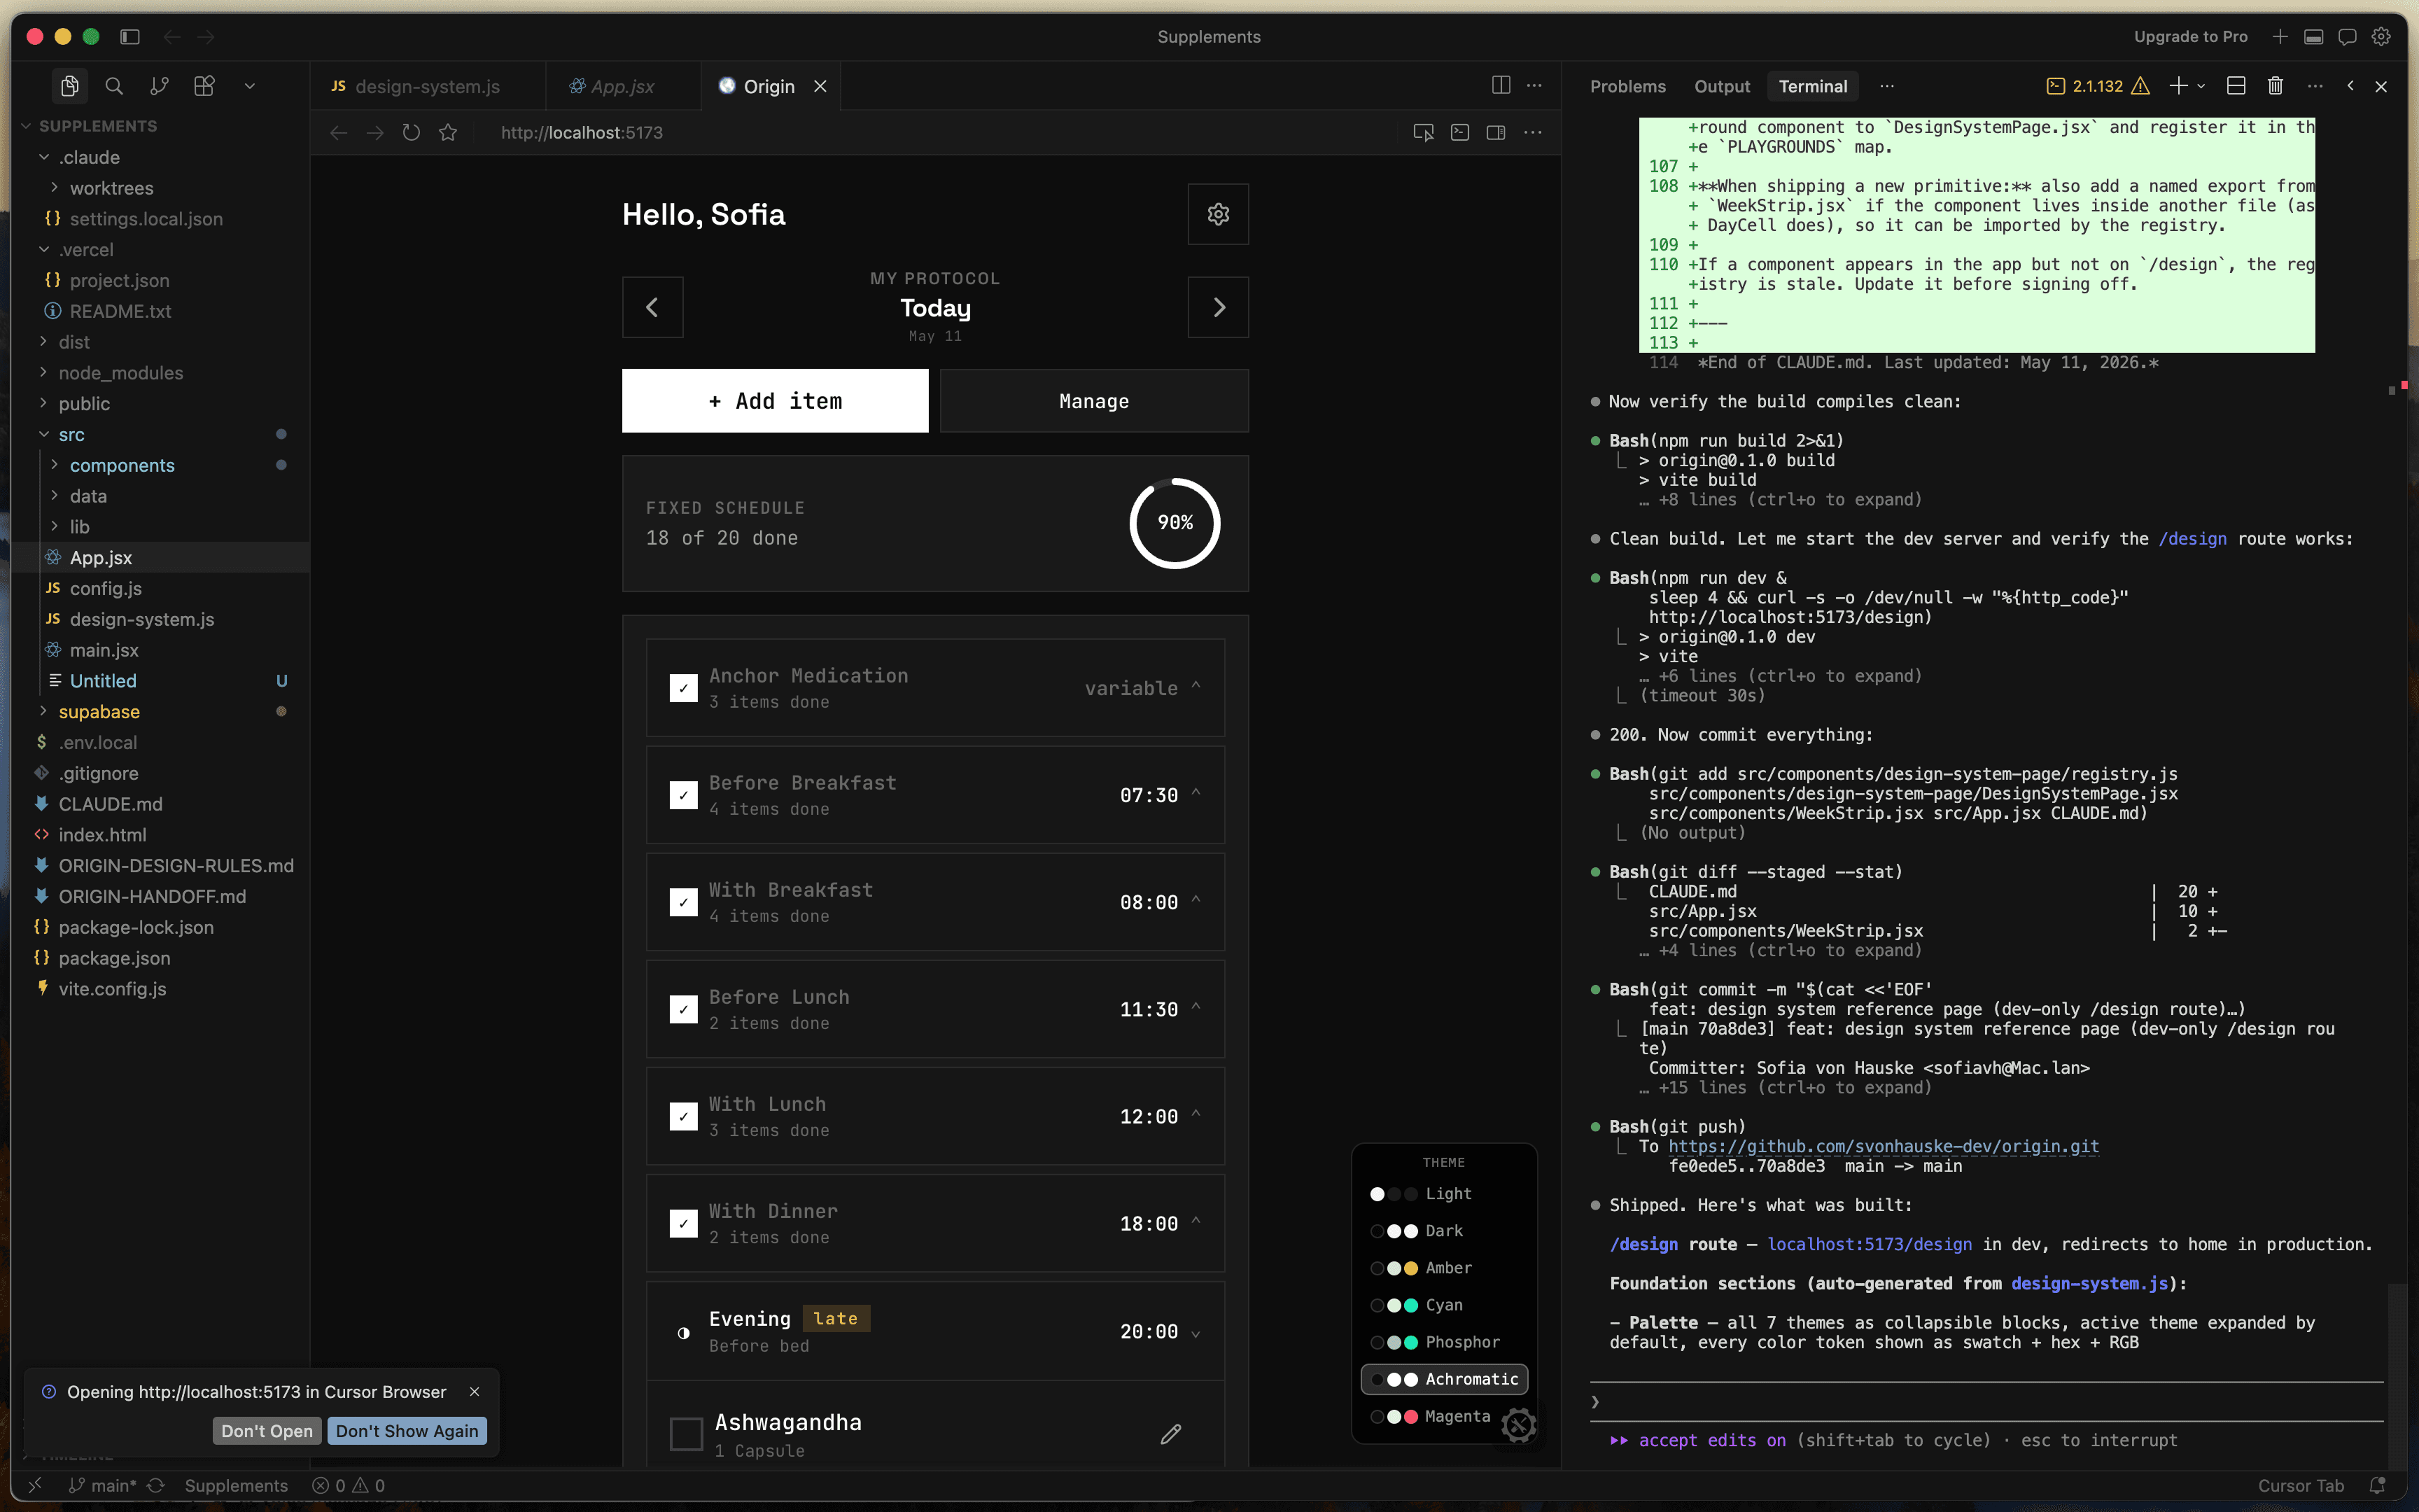Edit Ashwagandha with the pencil icon
Image resolution: width=2419 pixels, height=1512 pixels.
point(1170,1434)
